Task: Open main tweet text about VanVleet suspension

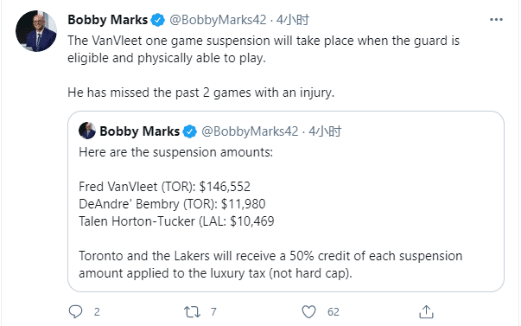Action: [x=264, y=67]
